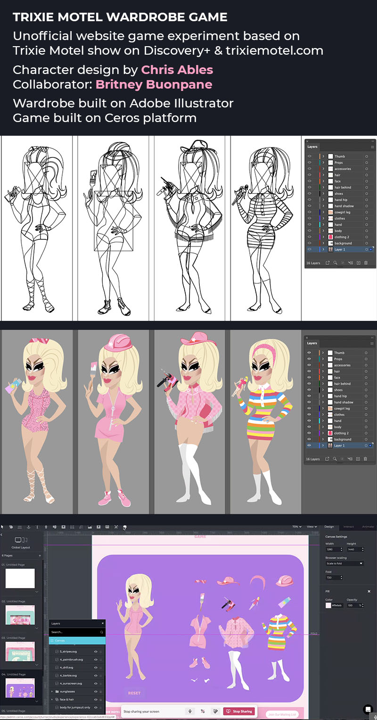Open the chat bubble icon in the corner
377x720 pixels.
(368, 709)
